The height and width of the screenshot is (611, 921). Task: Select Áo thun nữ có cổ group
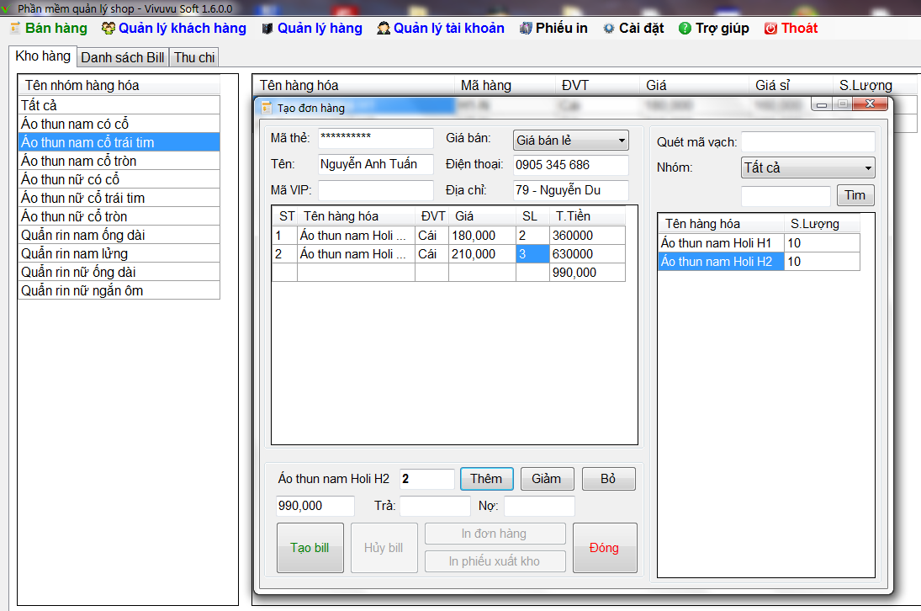[119, 179]
